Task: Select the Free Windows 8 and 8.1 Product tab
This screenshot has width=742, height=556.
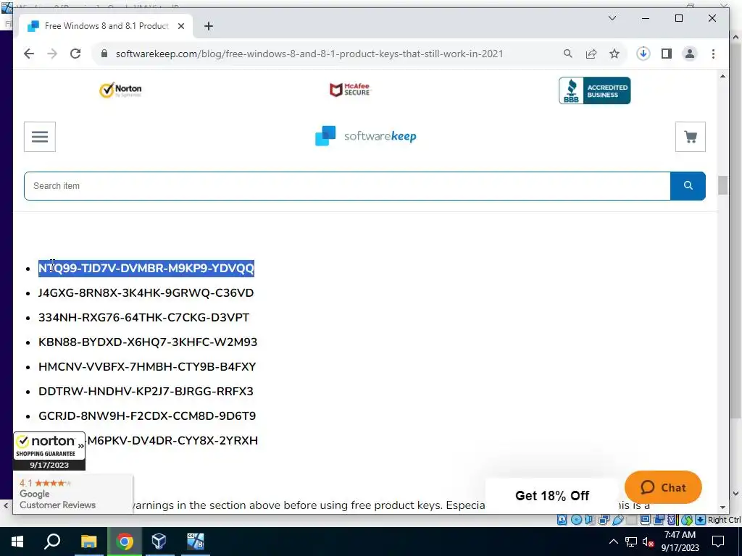Action: coord(106,26)
